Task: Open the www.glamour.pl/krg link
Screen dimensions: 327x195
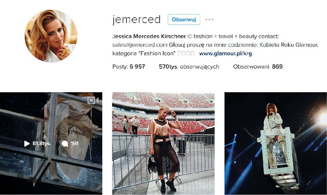Action: pos(225,54)
